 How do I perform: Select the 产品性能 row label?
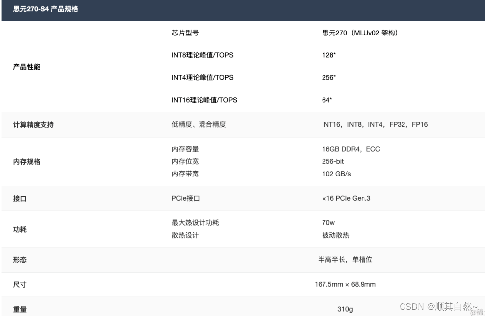[27, 67]
